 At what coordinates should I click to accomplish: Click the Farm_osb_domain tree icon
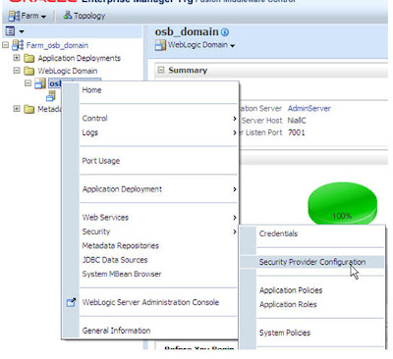[x=18, y=45]
